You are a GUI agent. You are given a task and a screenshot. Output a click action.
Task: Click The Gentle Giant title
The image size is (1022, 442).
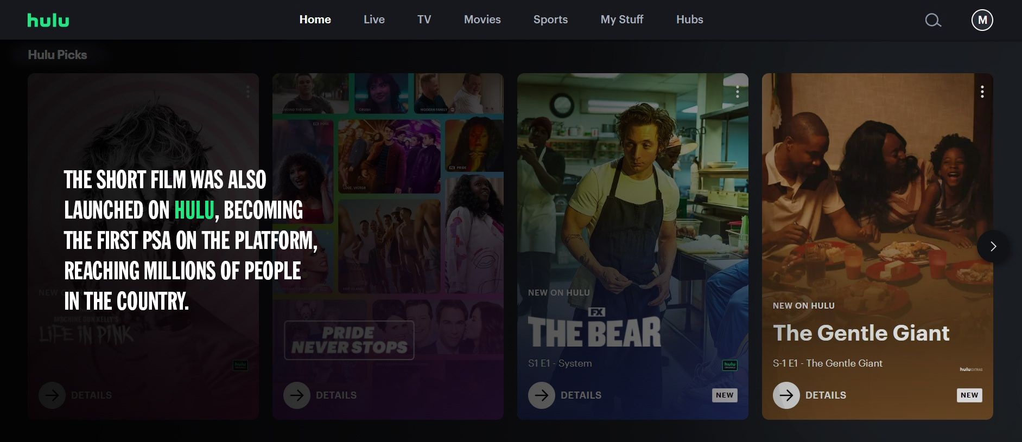pyautogui.click(x=861, y=333)
